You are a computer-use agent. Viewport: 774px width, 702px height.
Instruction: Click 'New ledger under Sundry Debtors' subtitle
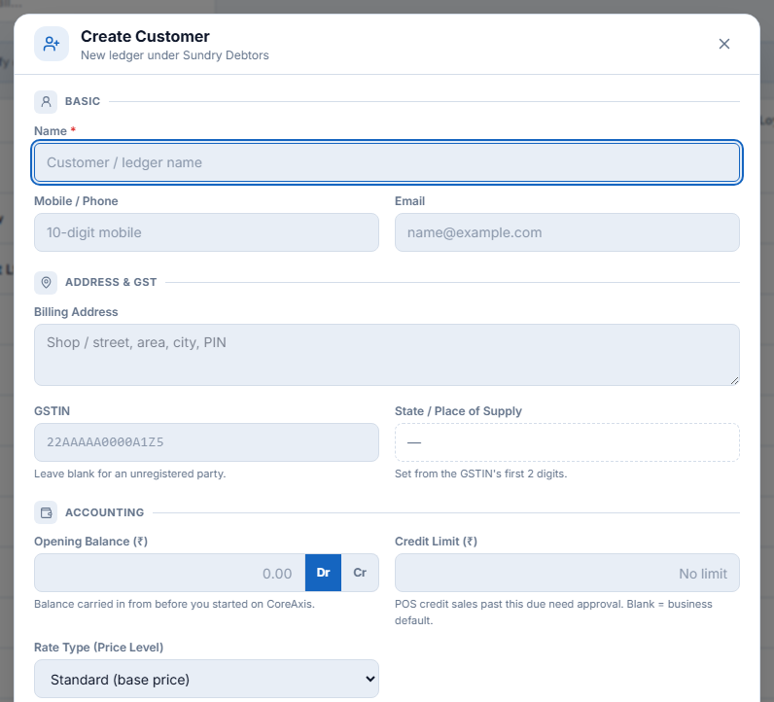coord(175,55)
